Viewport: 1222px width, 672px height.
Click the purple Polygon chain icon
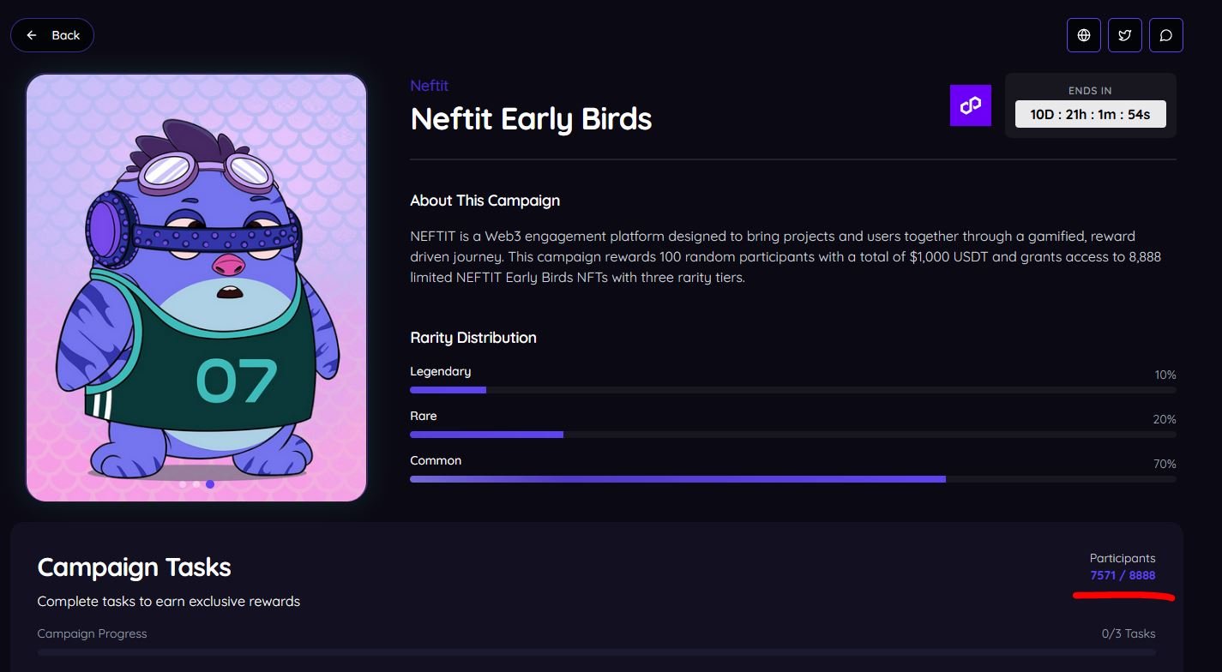(971, 105)
